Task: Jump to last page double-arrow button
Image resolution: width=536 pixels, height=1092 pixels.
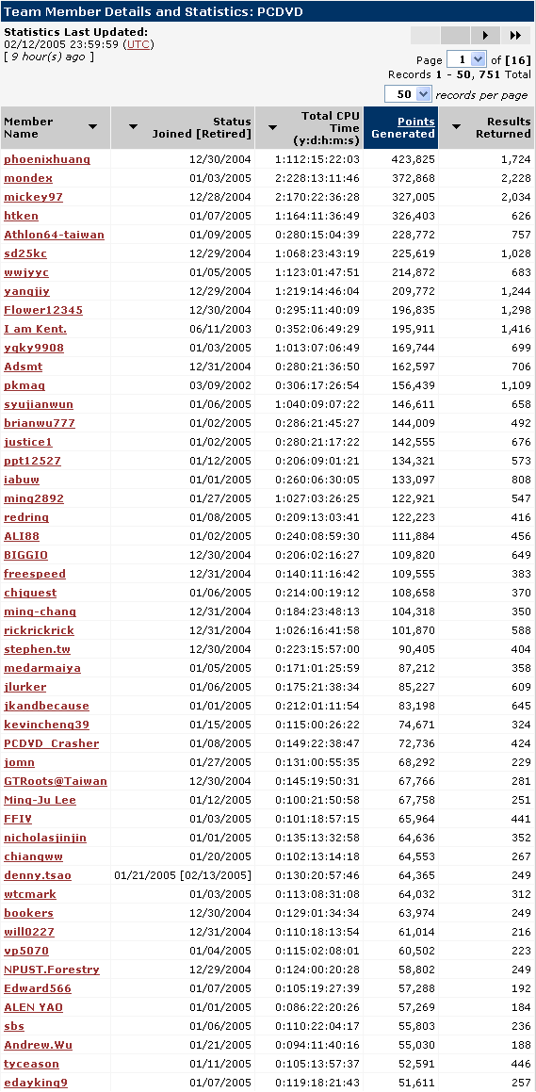Action: (x=516, y=36)
